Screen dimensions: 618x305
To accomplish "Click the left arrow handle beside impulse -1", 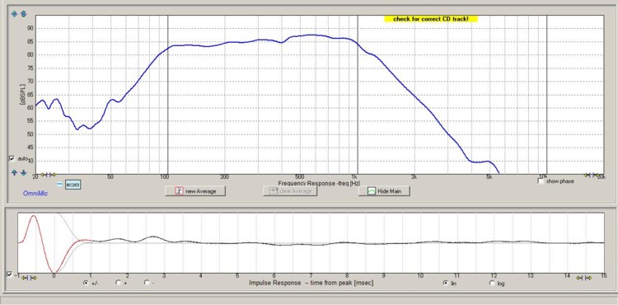I will 24,278.
